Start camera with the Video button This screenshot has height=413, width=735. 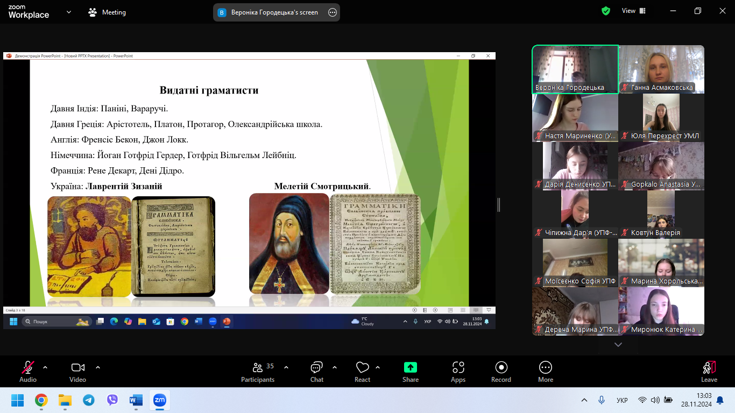[77, 372]
